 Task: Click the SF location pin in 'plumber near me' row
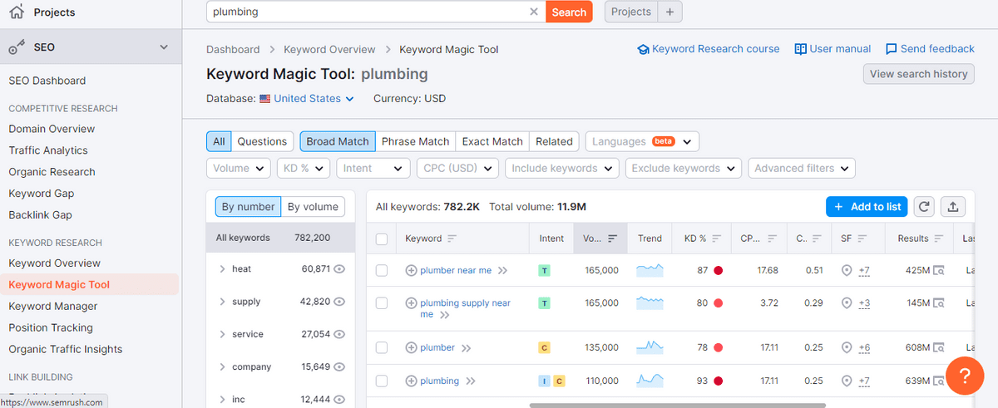(847, 270)
